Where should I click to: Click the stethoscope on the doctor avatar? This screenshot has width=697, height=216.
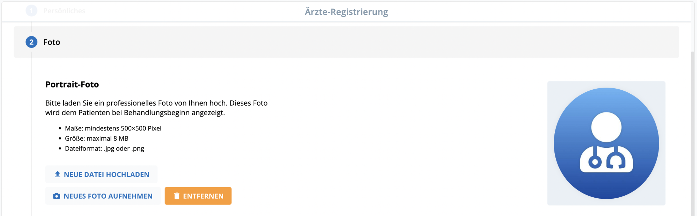tap(606, 160)
